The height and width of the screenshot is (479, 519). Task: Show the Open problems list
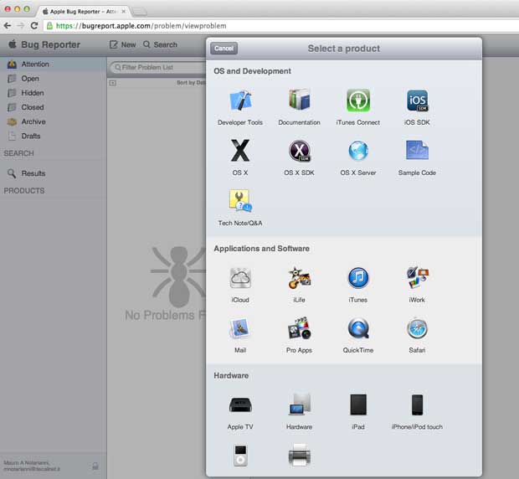[x=53, y=79]
